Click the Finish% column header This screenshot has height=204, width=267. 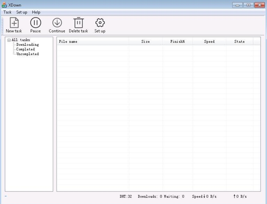pos(177,42)
